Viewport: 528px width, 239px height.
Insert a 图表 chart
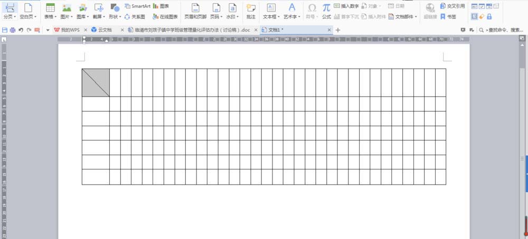click(161, 6)
